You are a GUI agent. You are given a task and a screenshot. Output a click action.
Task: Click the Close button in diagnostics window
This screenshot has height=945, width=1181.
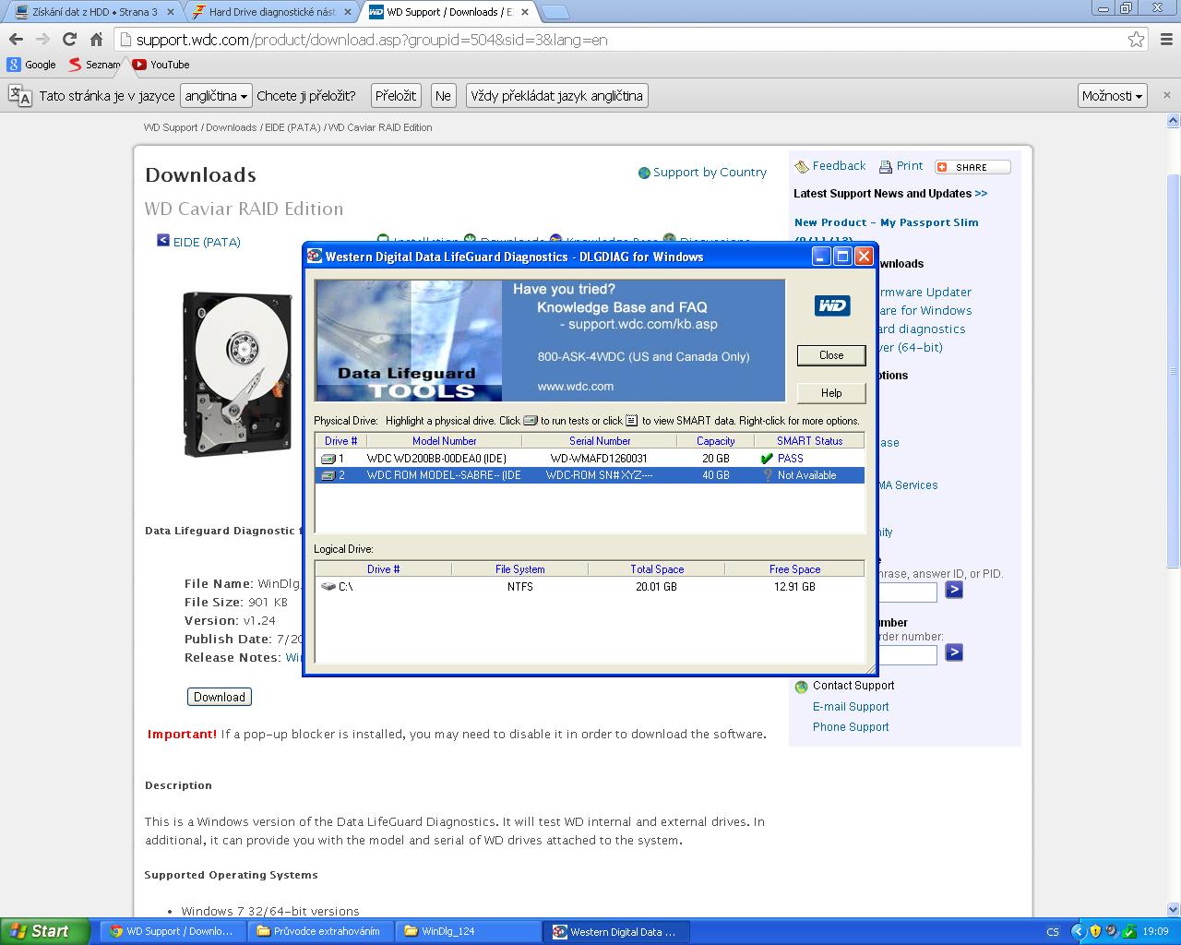coord(831,355)
